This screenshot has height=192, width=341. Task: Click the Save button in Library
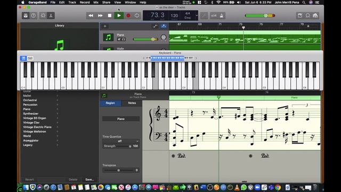(90, 180)
